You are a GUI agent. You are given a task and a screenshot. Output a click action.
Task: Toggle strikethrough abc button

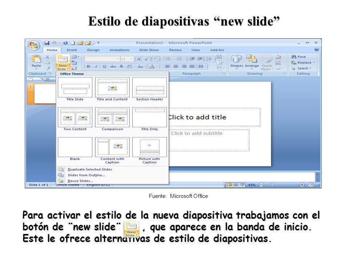click(x=113, y=66)
